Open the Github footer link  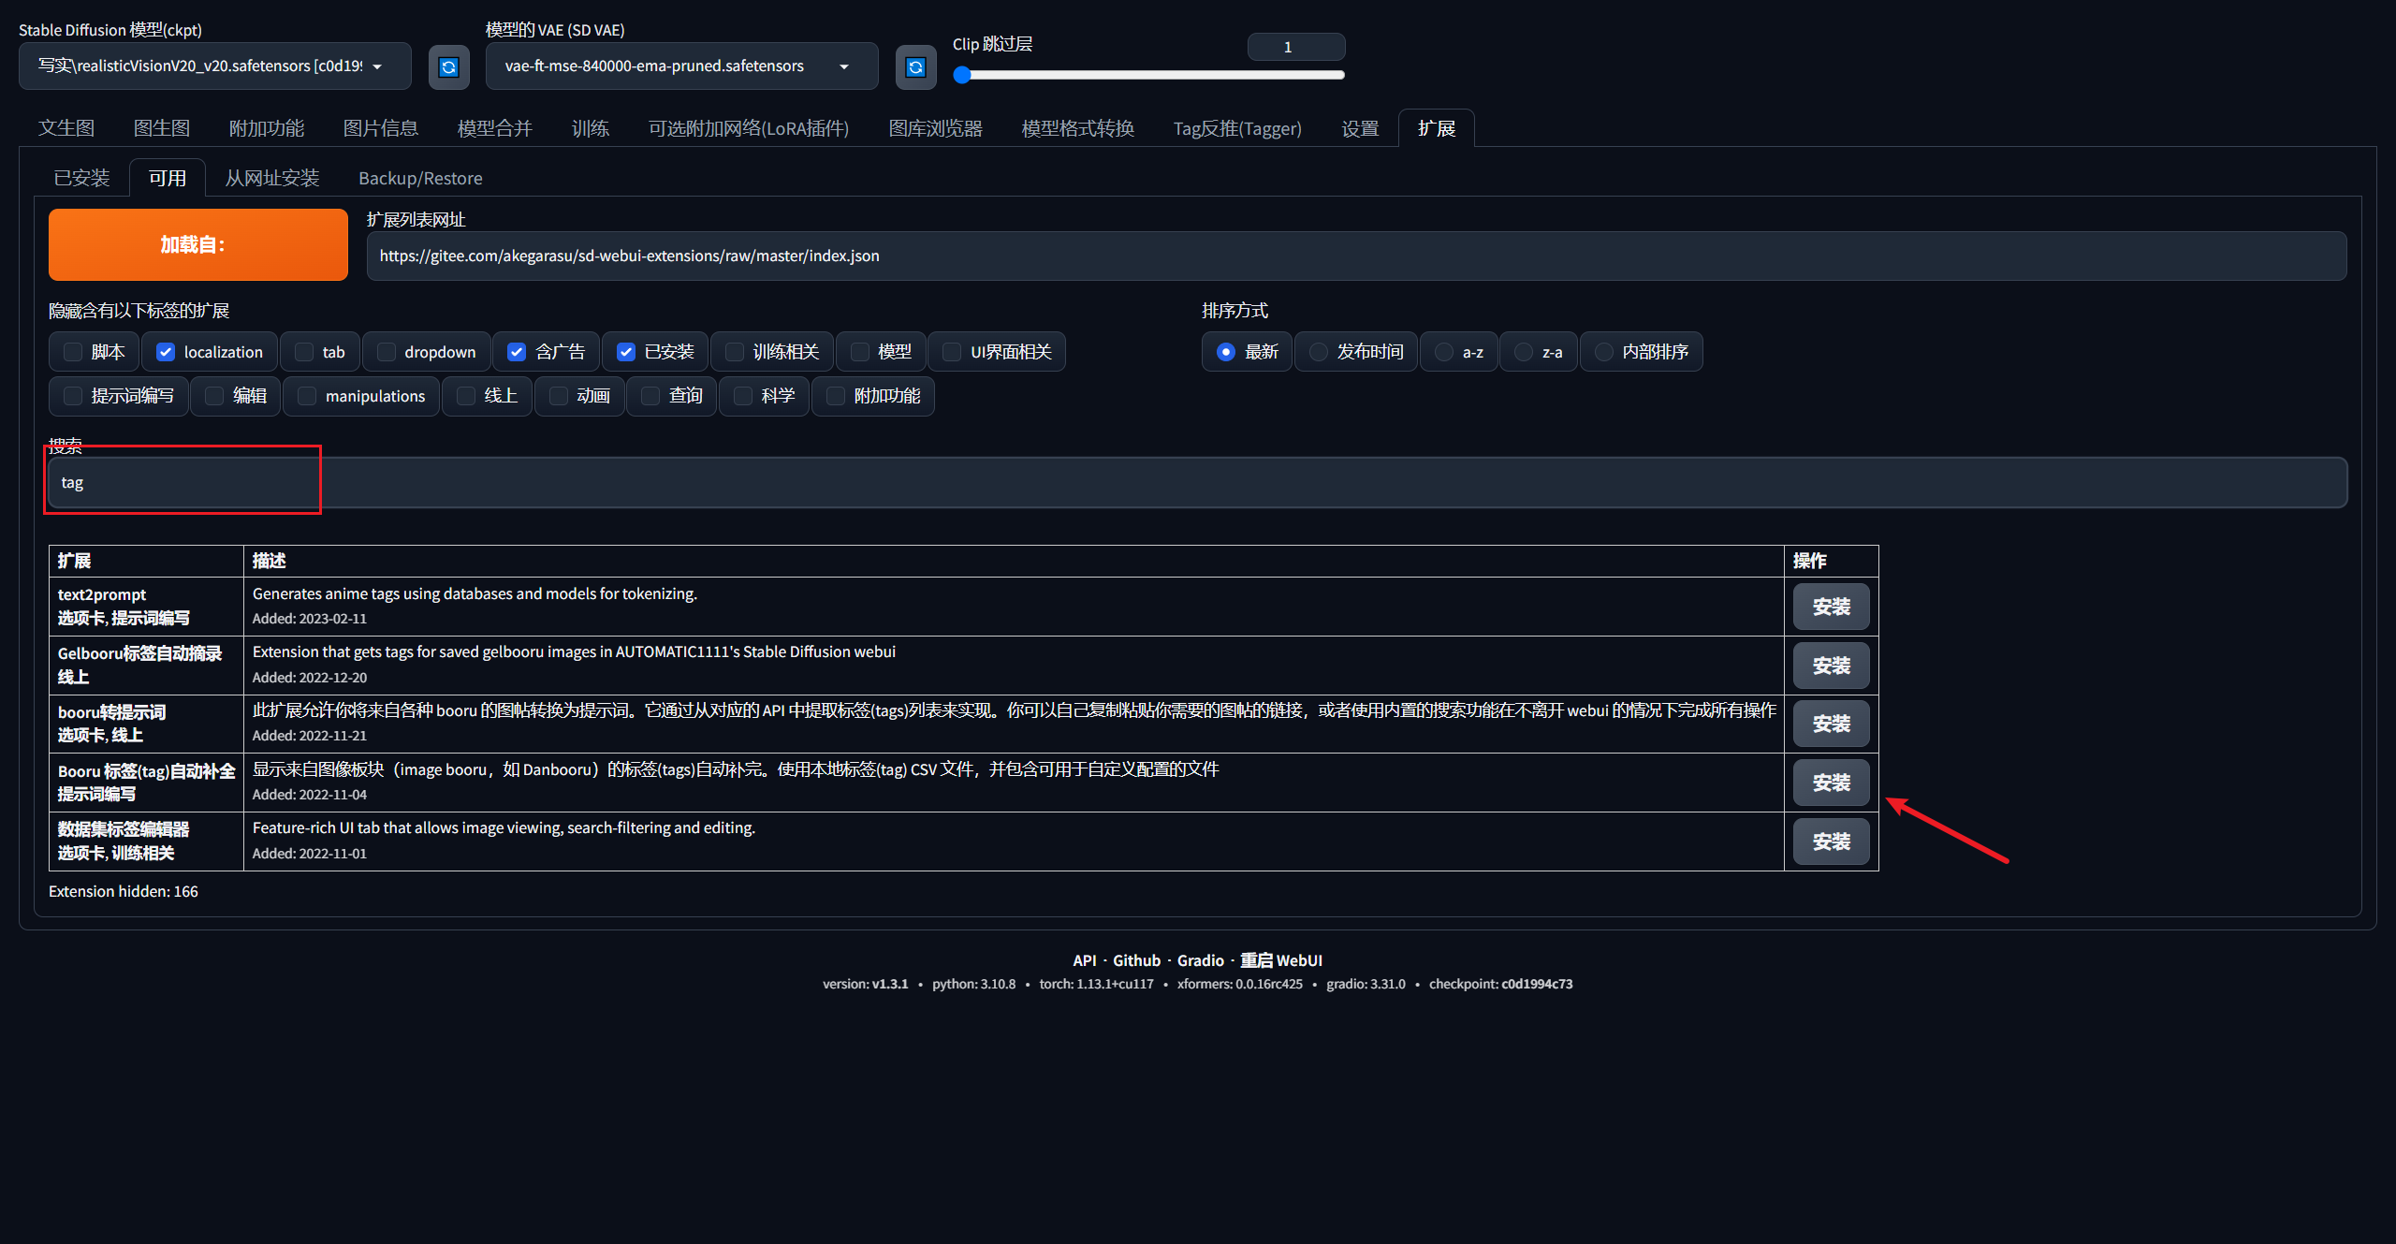click(x=1136, y=960)
